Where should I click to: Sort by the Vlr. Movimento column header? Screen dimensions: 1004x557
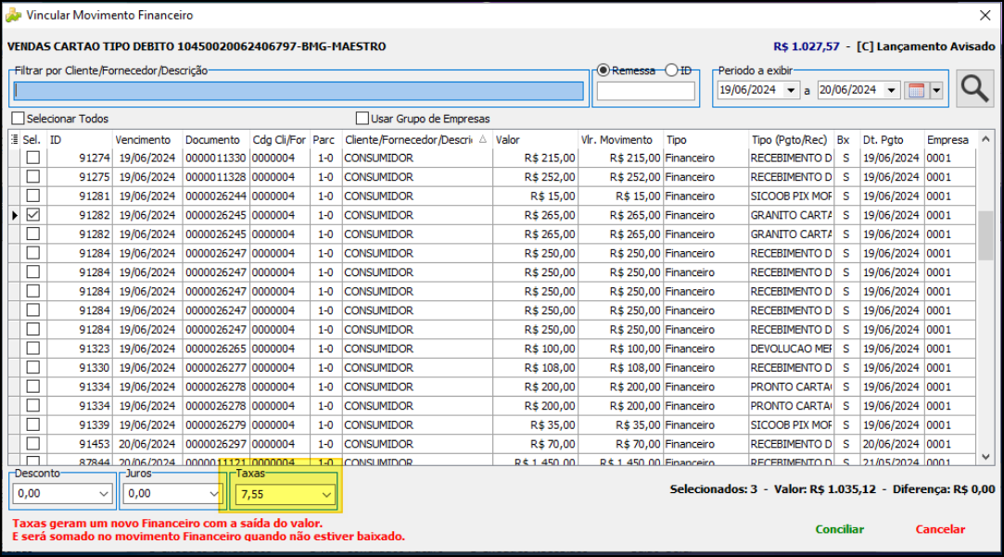tap(620, 140)
